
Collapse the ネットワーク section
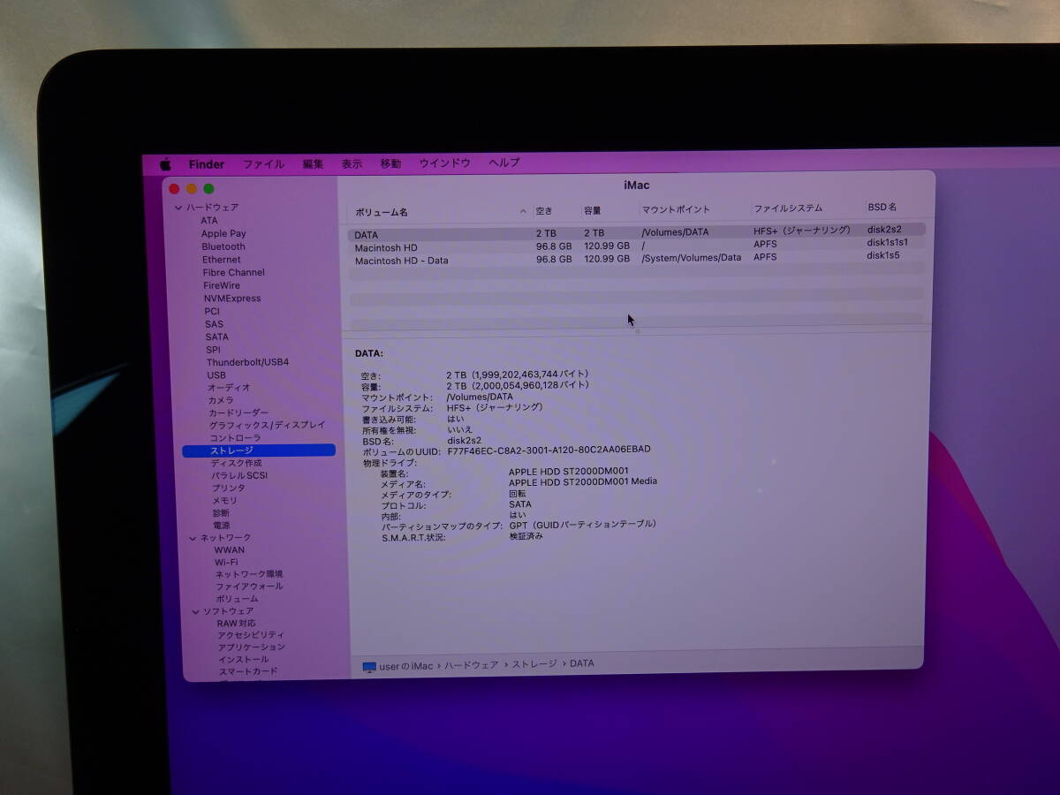tap(193, 538)
